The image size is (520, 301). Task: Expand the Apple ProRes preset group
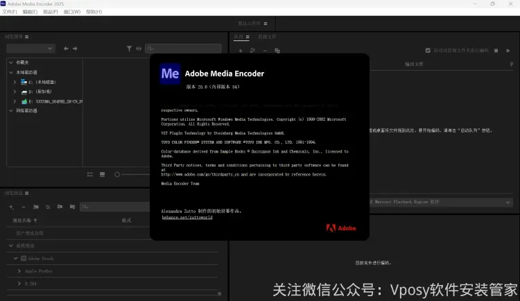pos(19,270)
